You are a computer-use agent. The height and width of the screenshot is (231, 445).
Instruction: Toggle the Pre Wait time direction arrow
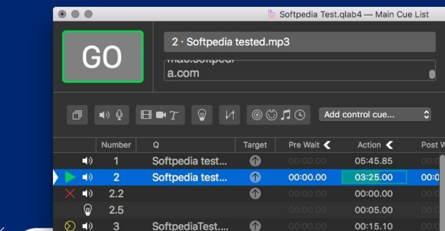tap(327, 145)
